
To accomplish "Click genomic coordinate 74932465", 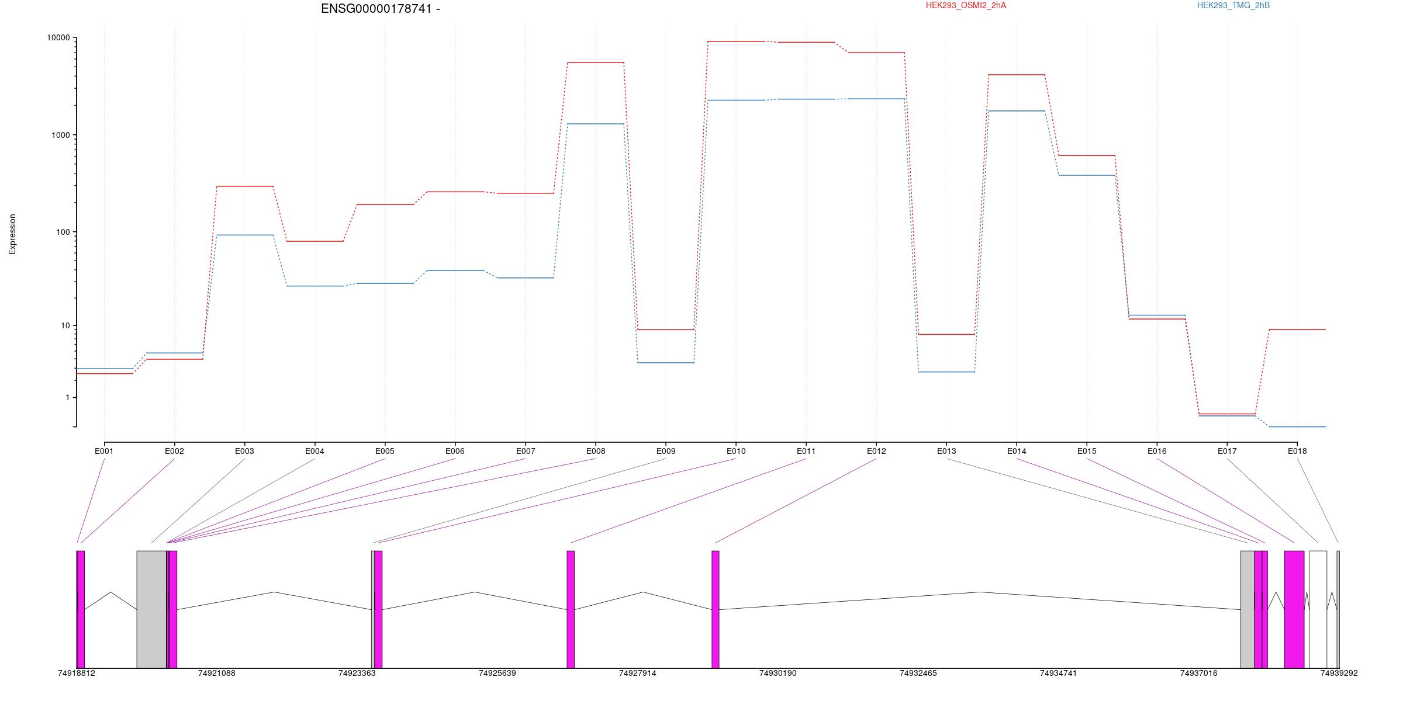I will coord(918,673).
